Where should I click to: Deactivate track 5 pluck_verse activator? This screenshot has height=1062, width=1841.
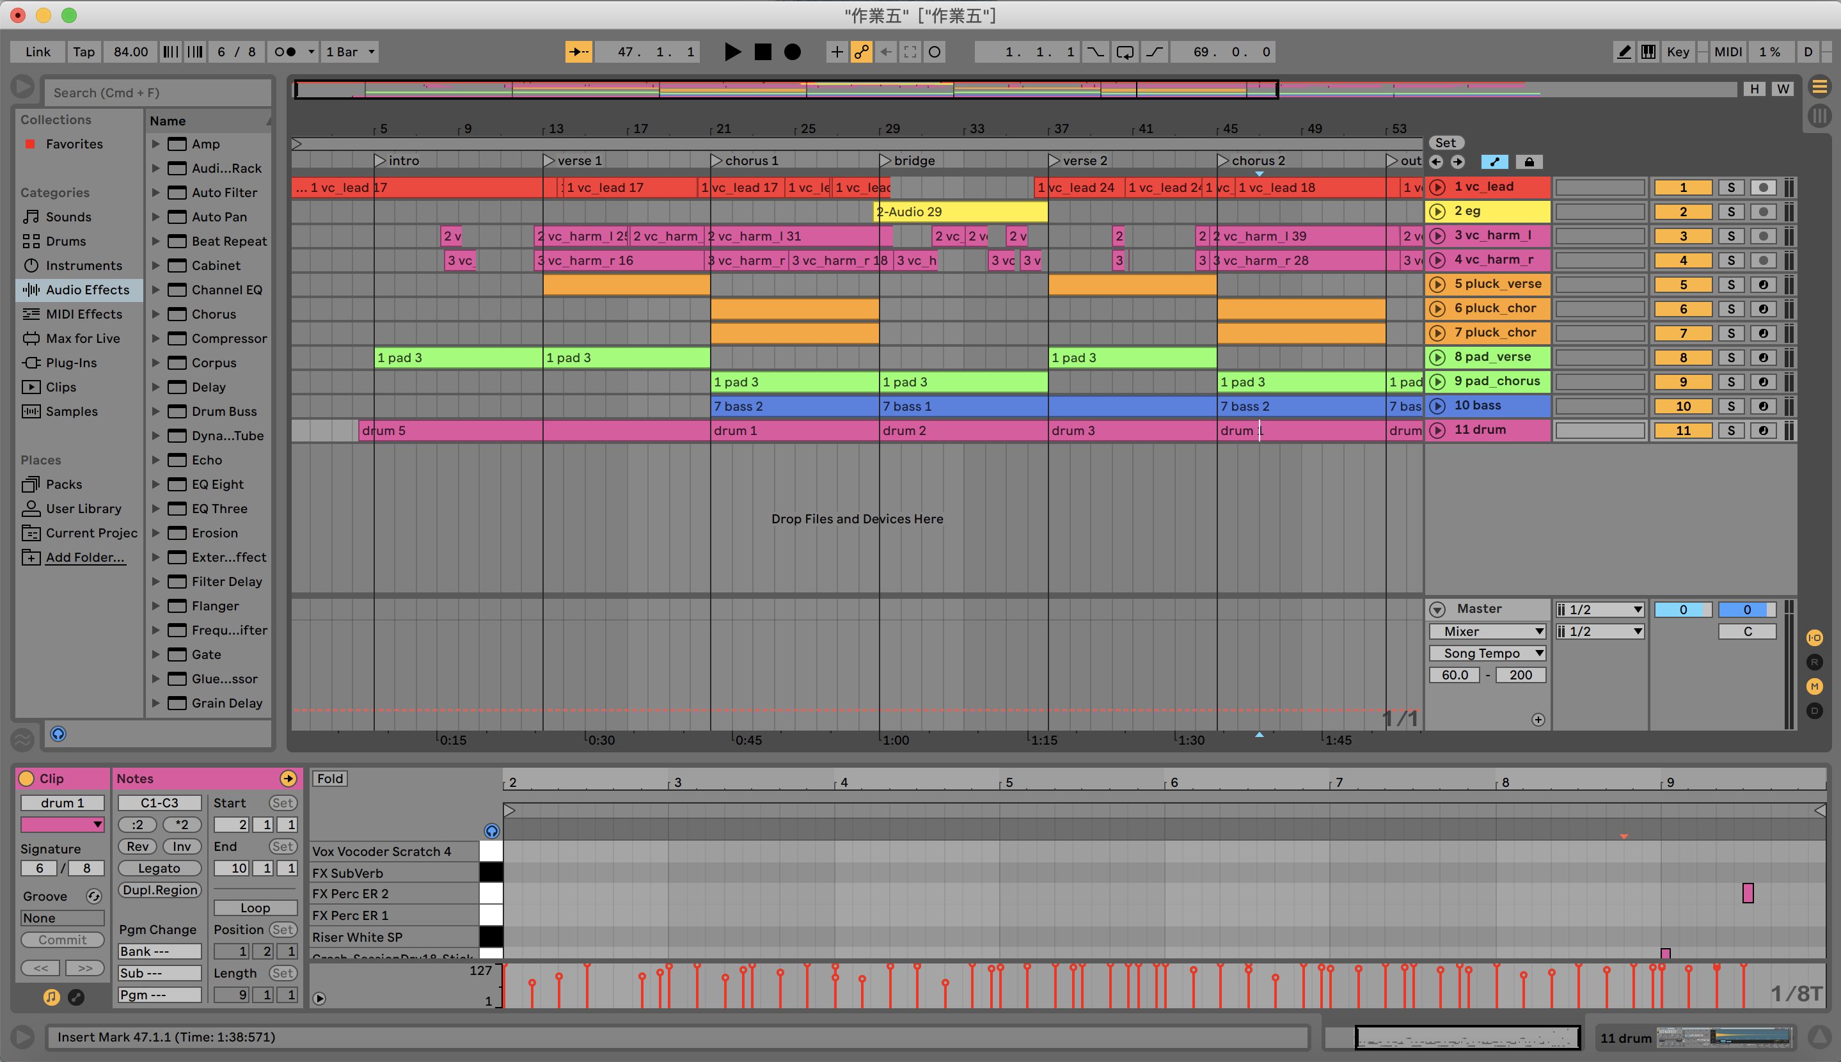pos(1683,285)
